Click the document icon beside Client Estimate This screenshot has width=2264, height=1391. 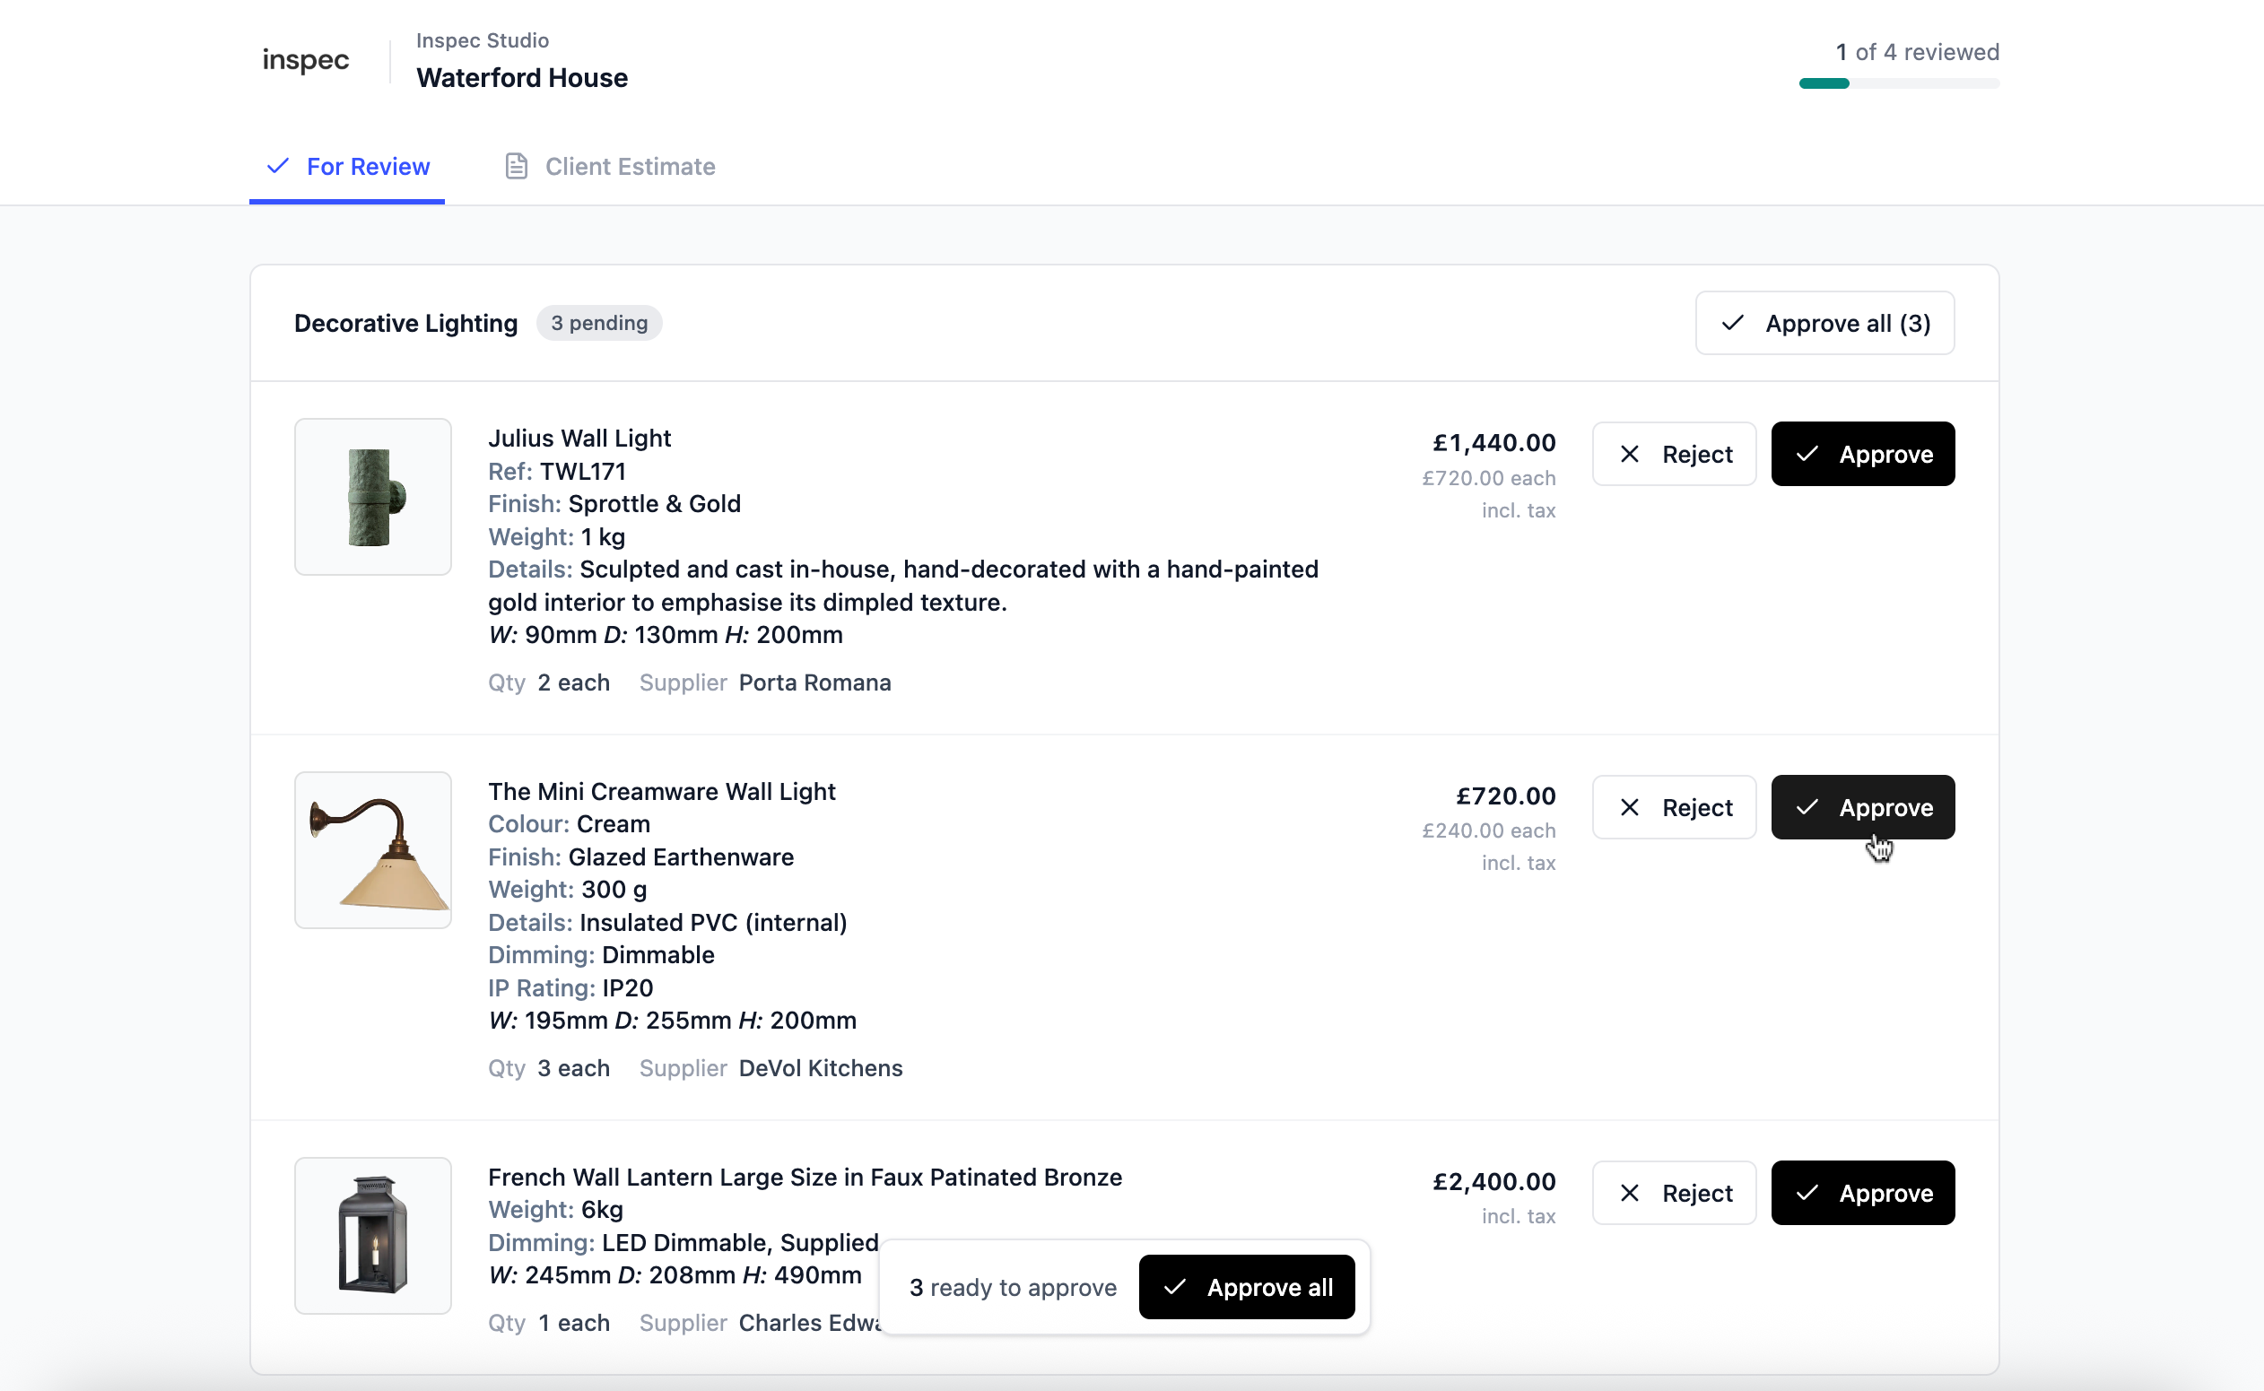point(516,167)
